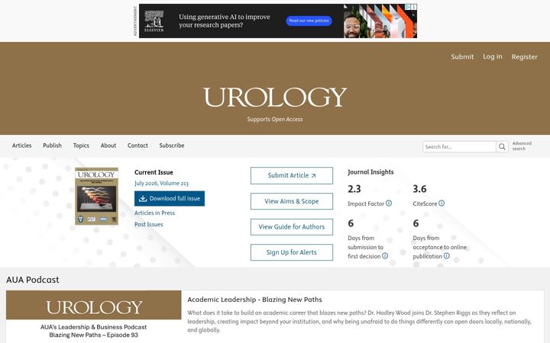
Task: Click the Journal Insights heading
Action: point(370,171)
